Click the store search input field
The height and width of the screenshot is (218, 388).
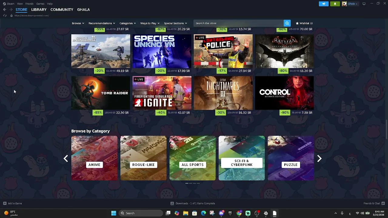point(239,23)
